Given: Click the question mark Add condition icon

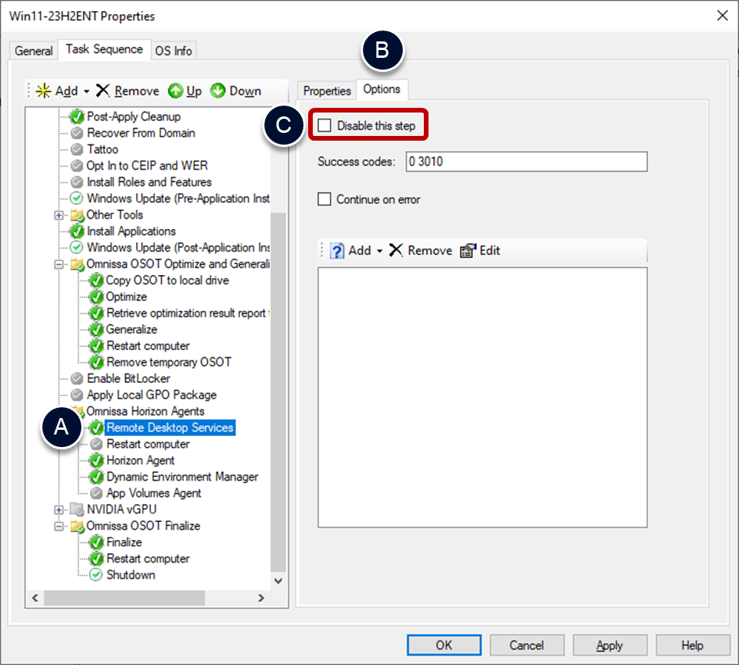Looking at the screenshot, I should (x=337, y=250).
